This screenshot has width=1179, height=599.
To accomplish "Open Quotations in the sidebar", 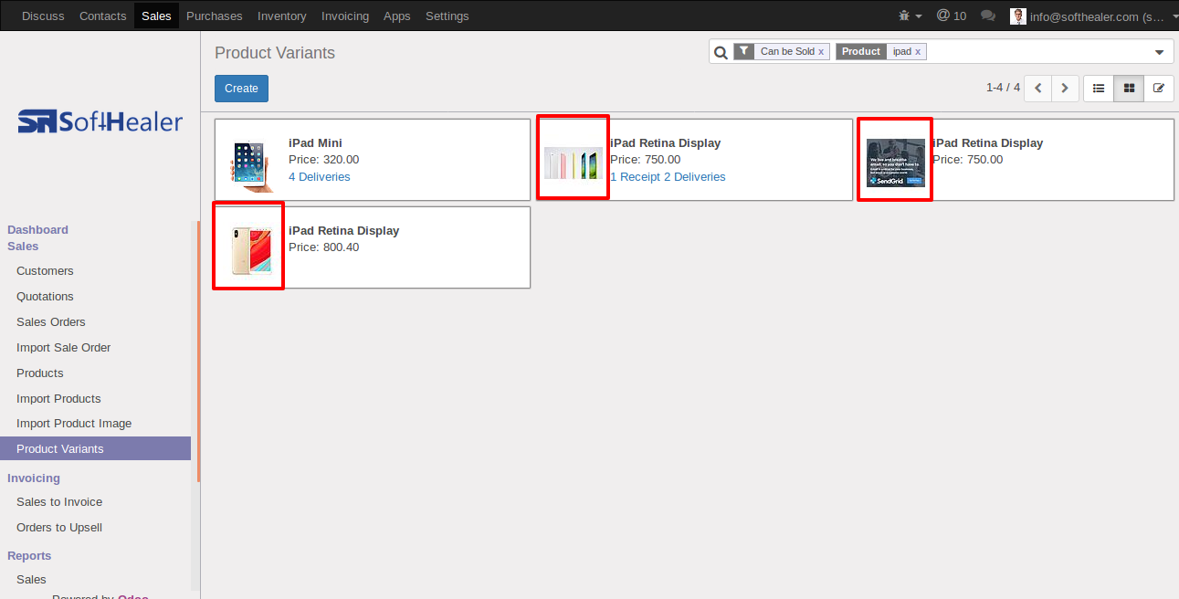I will pyautogui.click(x=45, y=297).
